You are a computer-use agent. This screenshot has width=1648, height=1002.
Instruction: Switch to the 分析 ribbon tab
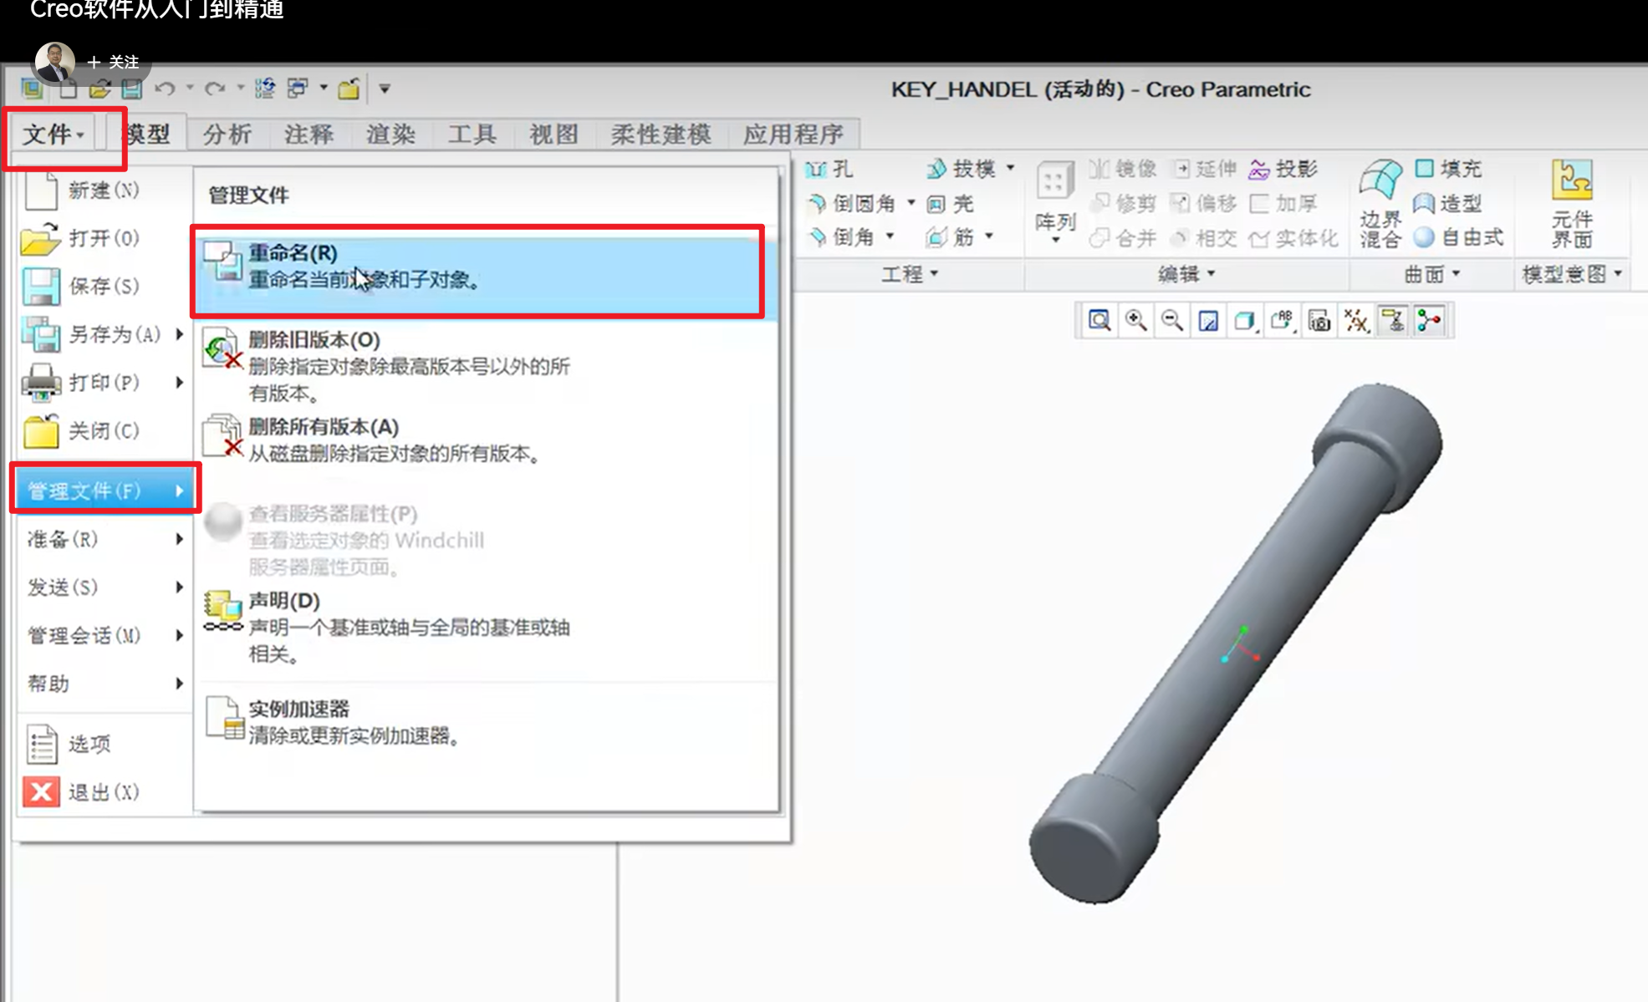click(x=227, y=134)
